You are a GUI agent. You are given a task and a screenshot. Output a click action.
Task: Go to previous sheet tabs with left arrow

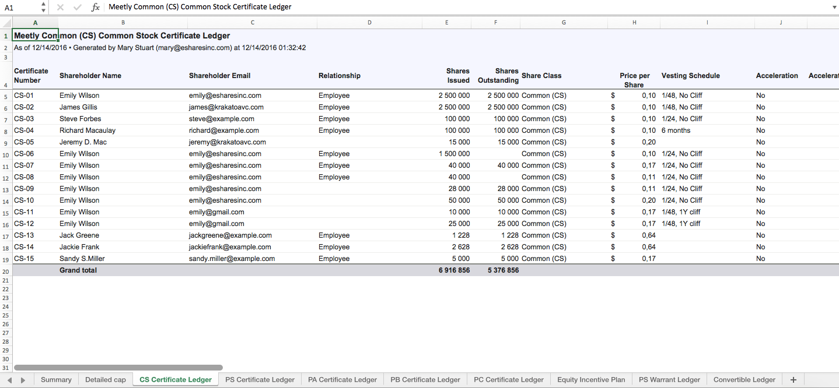pos(9,380)
